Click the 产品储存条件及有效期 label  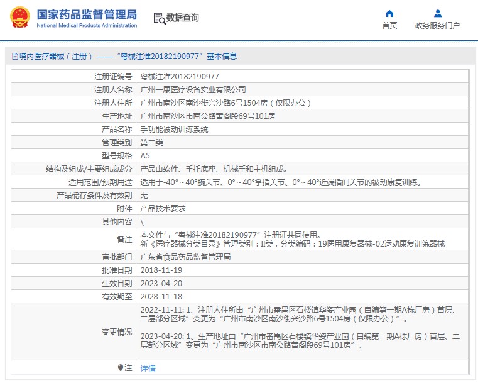94,196
